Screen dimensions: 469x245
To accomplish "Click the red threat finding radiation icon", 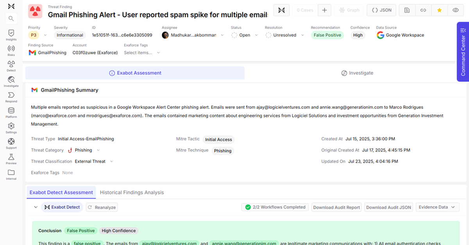I will (x=35, y=11).
